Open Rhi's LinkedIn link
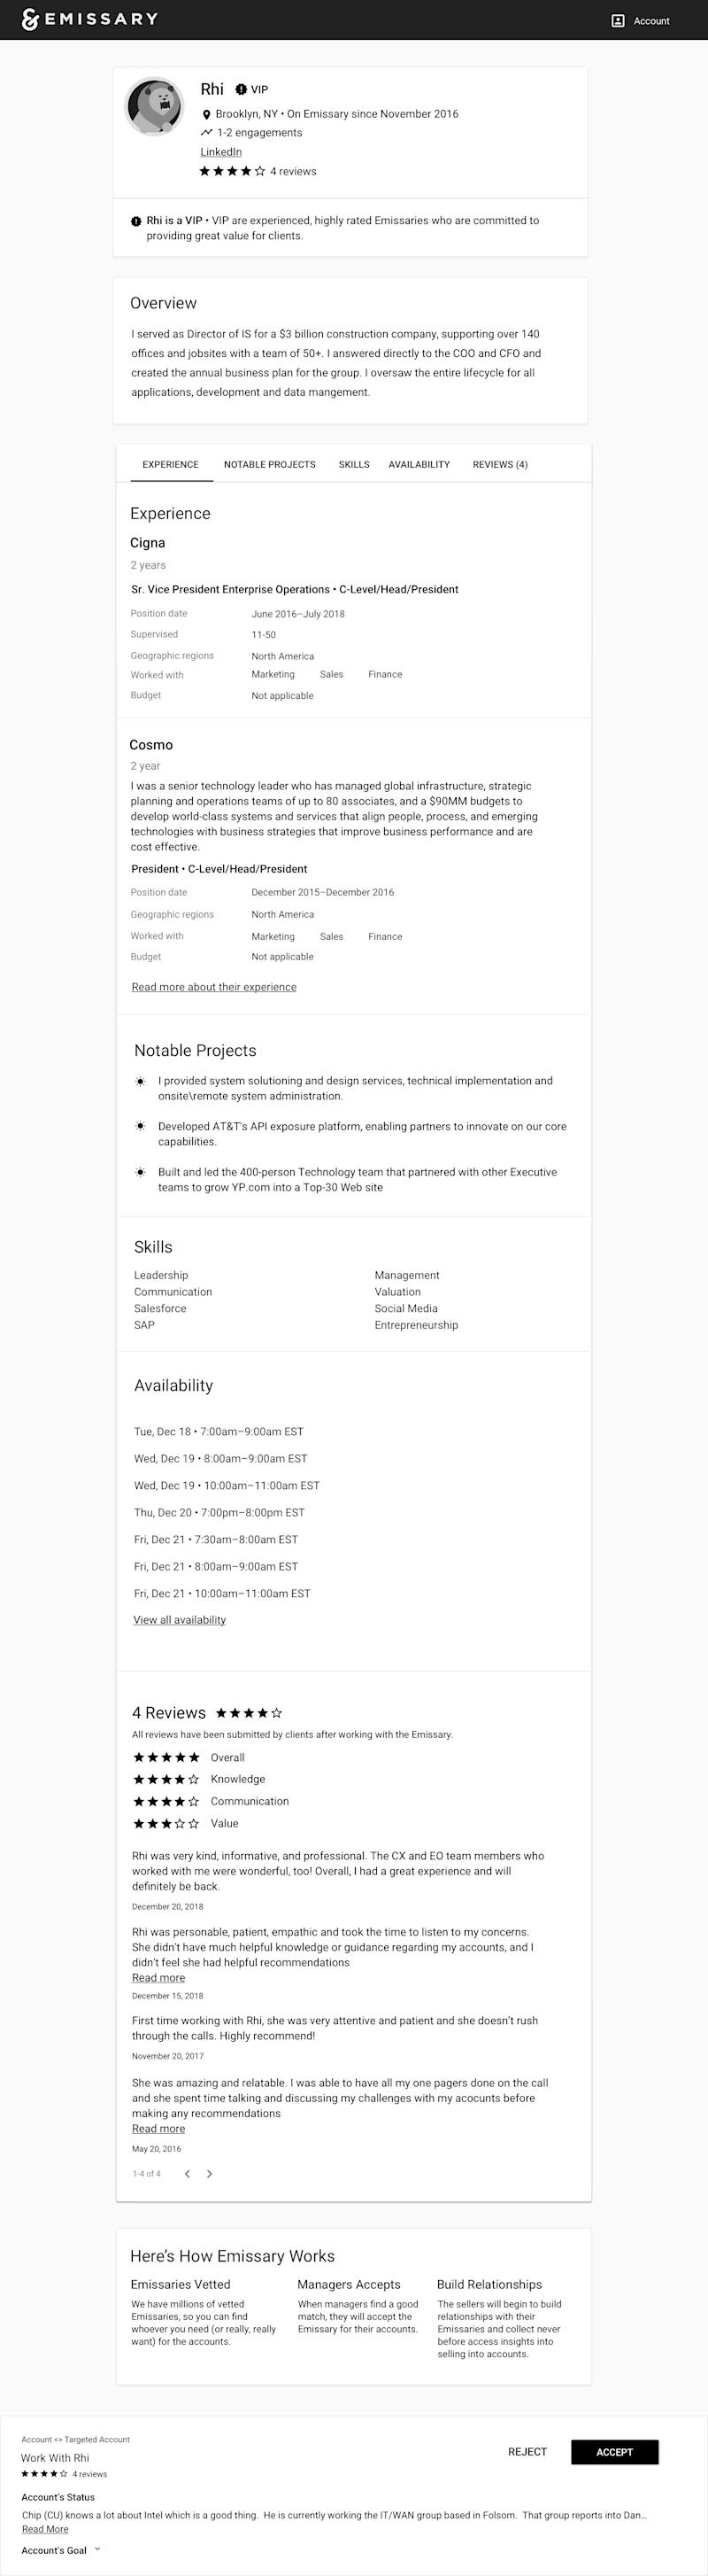The height and width of the screenshot is (2576, 708). (x=220, y=152)
